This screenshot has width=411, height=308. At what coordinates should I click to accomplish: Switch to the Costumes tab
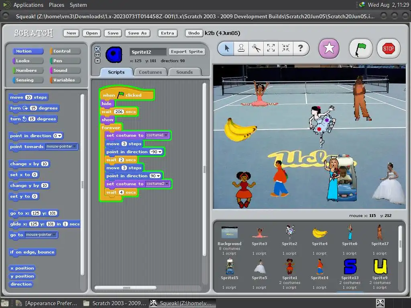click(x=151, y=72)
